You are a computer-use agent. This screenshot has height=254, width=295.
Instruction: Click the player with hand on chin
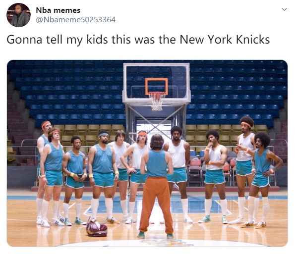click(x=215, y=176)
